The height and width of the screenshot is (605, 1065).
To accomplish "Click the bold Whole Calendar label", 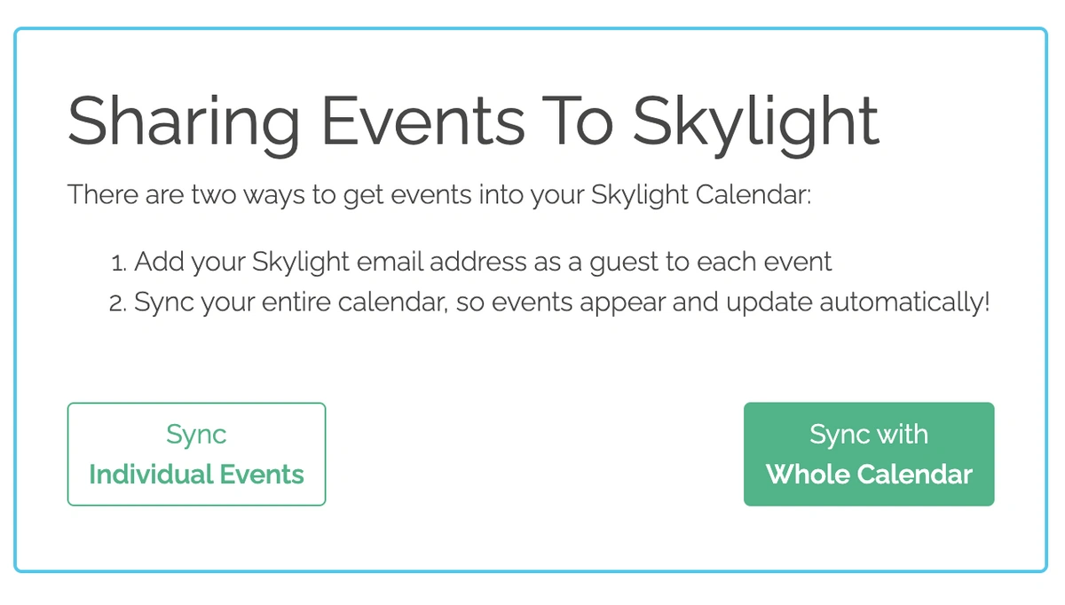I will (869, 475).
